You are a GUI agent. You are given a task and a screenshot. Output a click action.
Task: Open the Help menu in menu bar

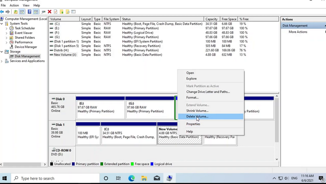pos(37,5)
